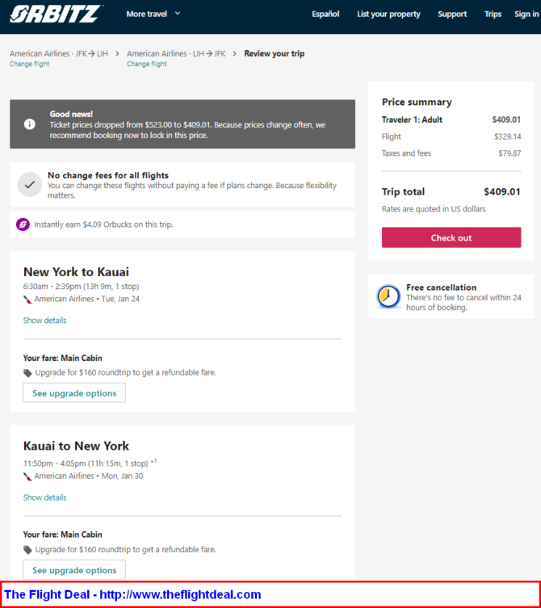Image resolution: width=541 pixels, height=608 pixels.
Task: Click American Airlines logo under New York to Kauai
Action: (x=27, y=299)
